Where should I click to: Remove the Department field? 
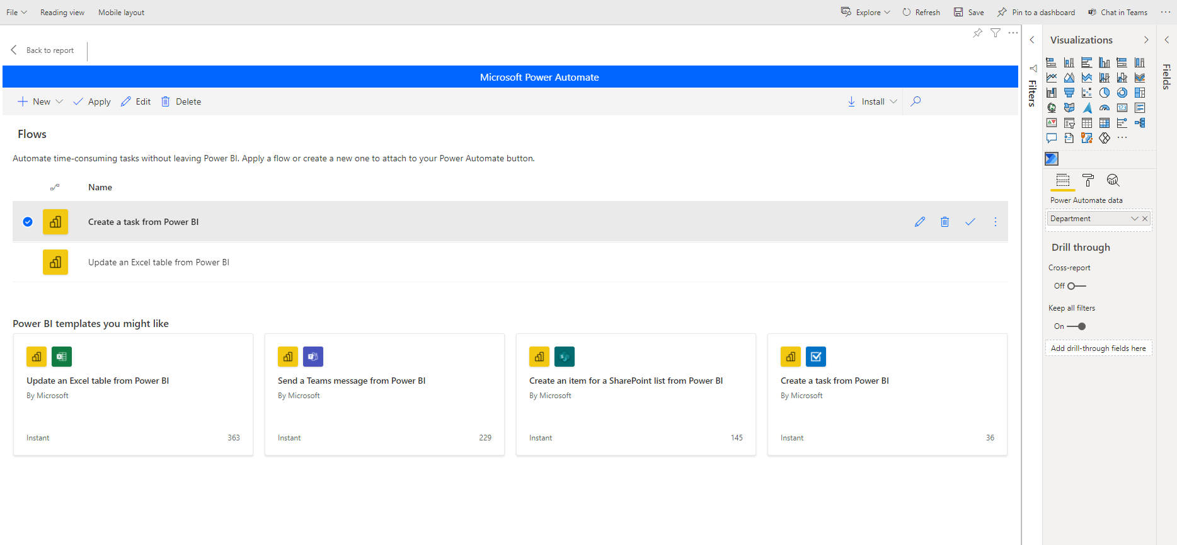click(x=1145, y=219)
